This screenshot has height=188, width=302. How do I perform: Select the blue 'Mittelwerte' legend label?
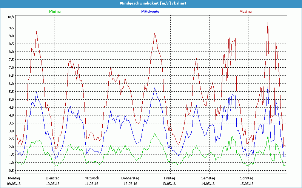click(150, 12)
